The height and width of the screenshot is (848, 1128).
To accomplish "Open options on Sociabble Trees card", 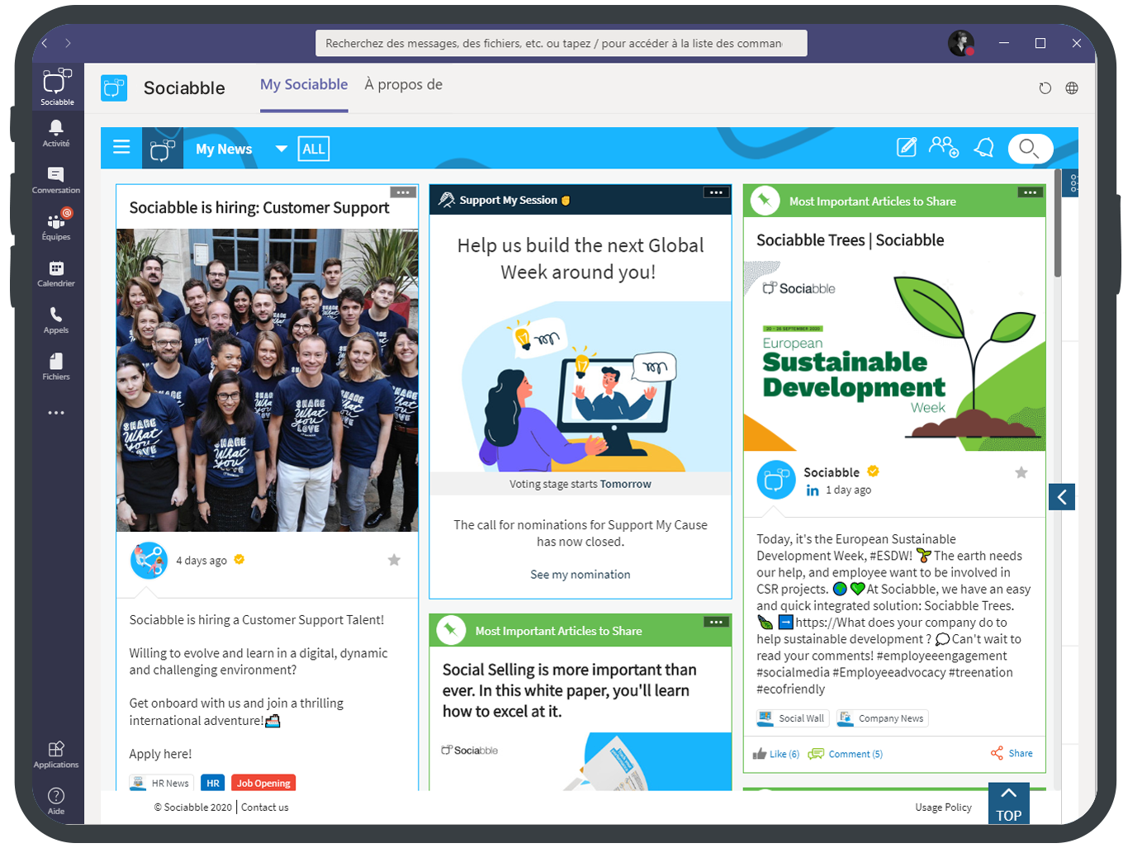I will coord(1030,192).
